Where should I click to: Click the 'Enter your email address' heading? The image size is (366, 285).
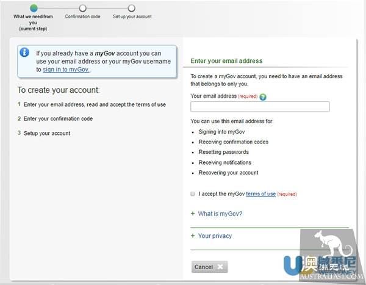point(226,61)
